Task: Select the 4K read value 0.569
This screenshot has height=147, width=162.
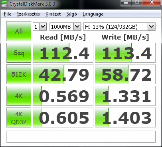Action: pos(63,96)
